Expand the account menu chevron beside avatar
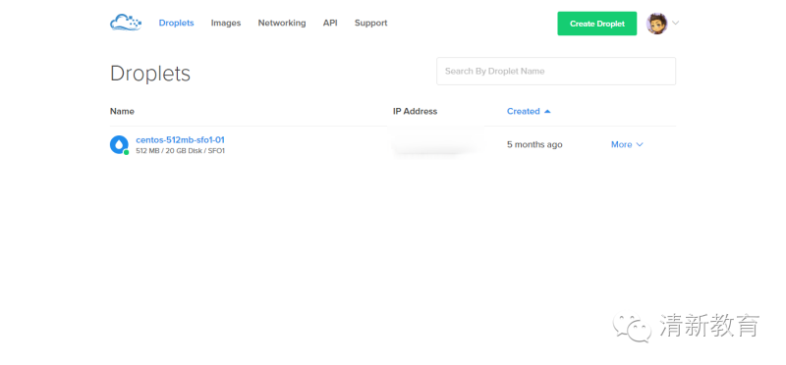 pos(675,23)
